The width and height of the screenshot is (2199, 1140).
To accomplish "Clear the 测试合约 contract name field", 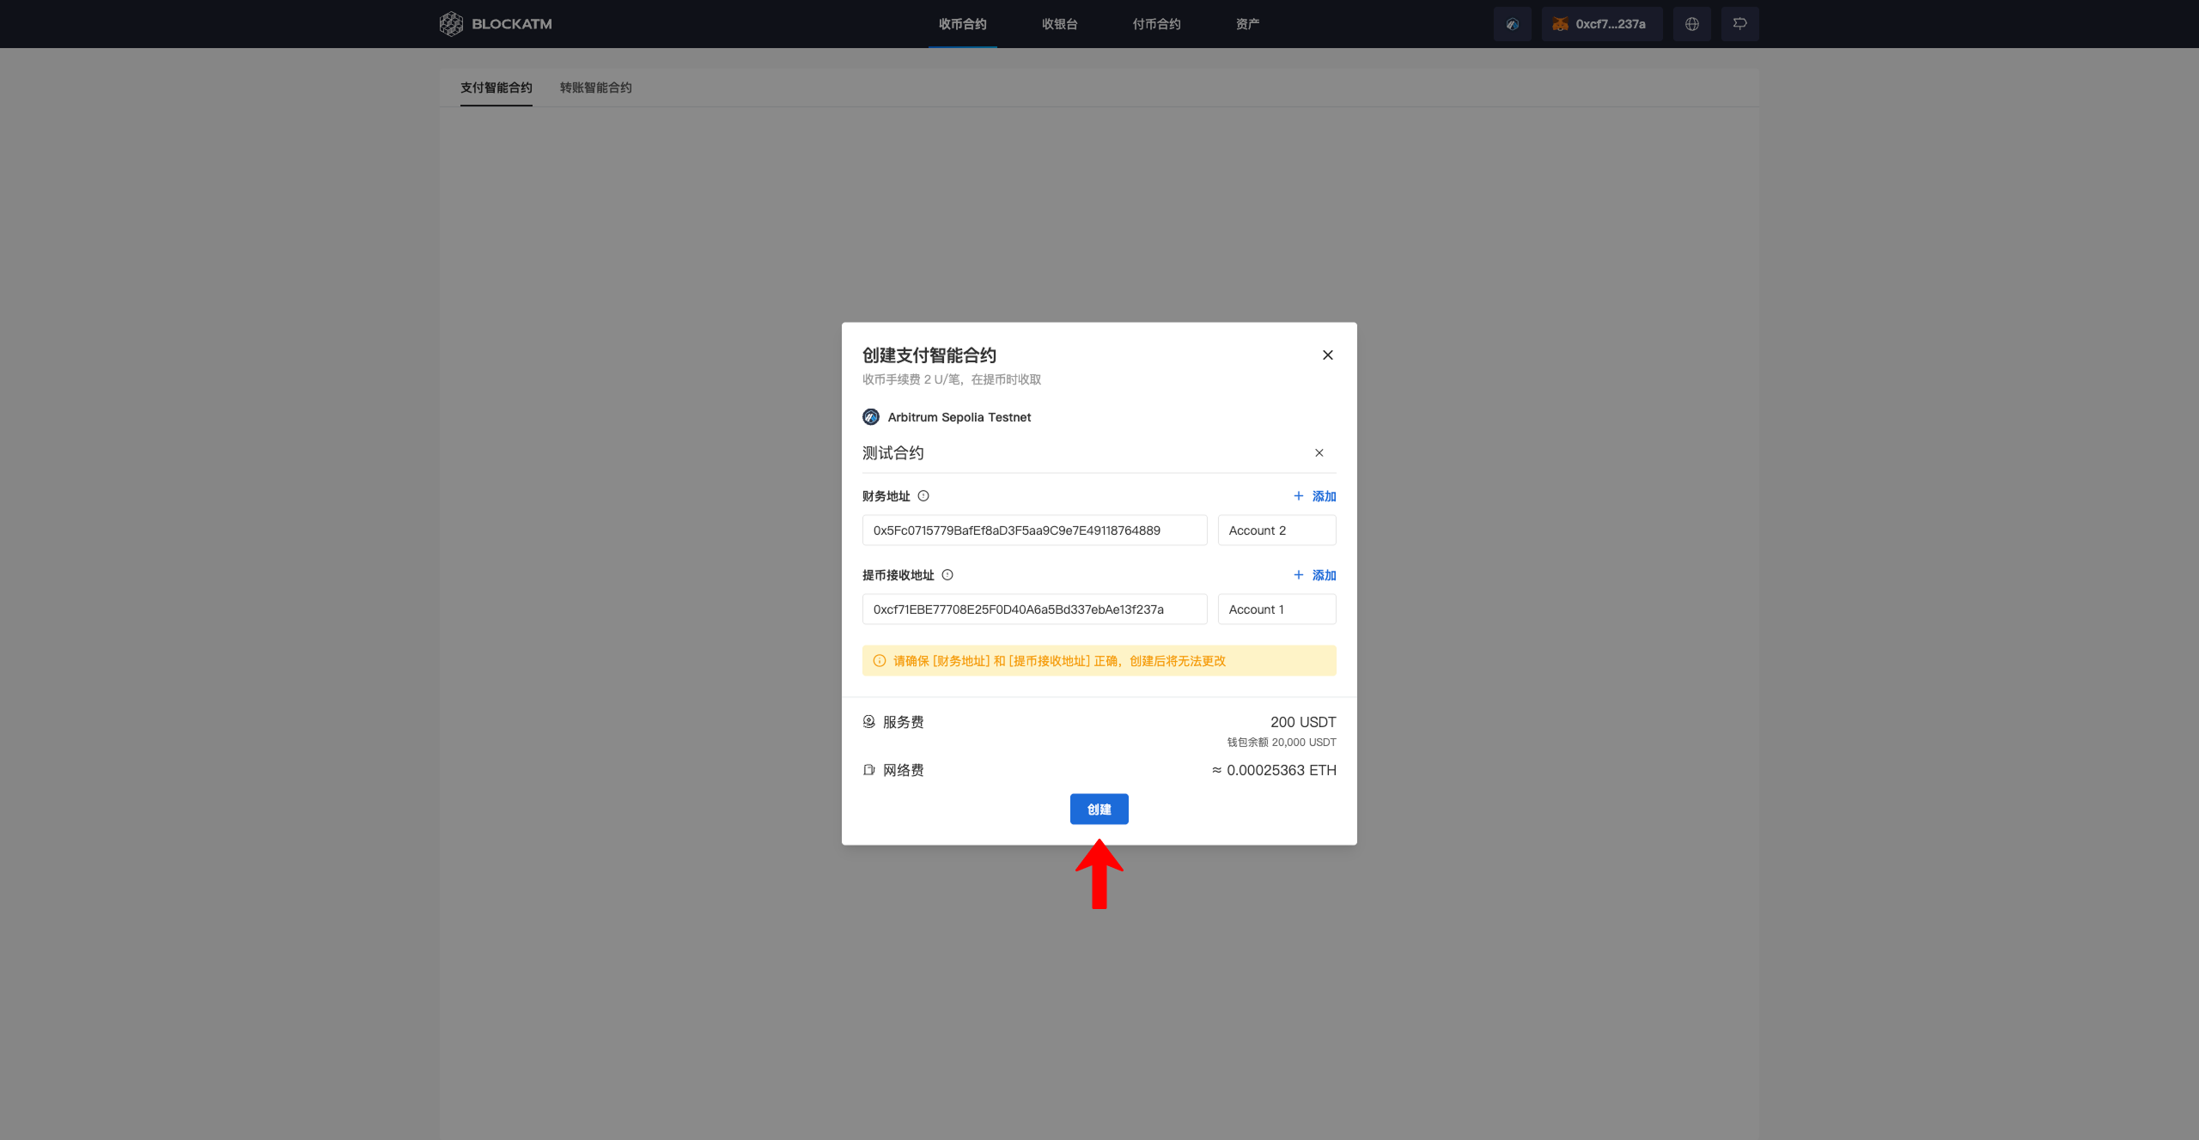I will 1319,453.
